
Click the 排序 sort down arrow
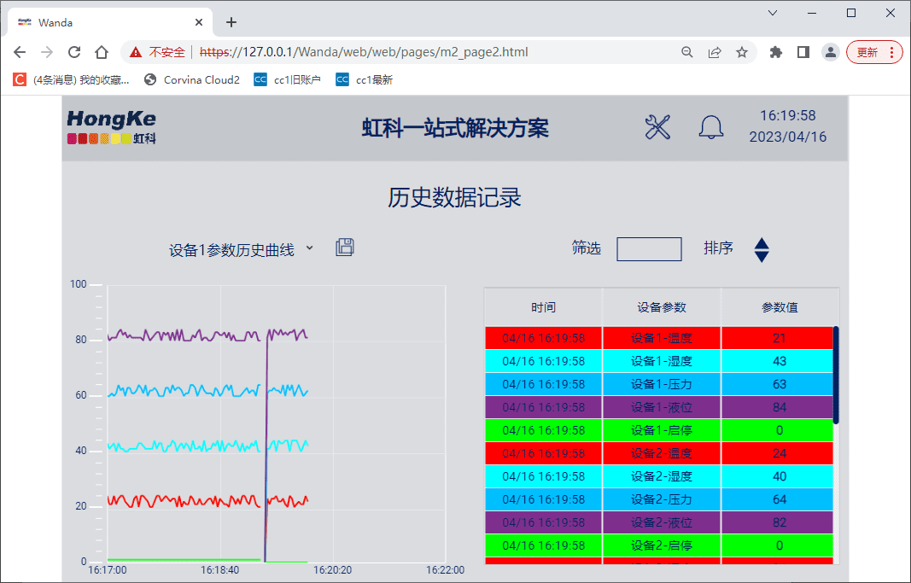point(762,256)
